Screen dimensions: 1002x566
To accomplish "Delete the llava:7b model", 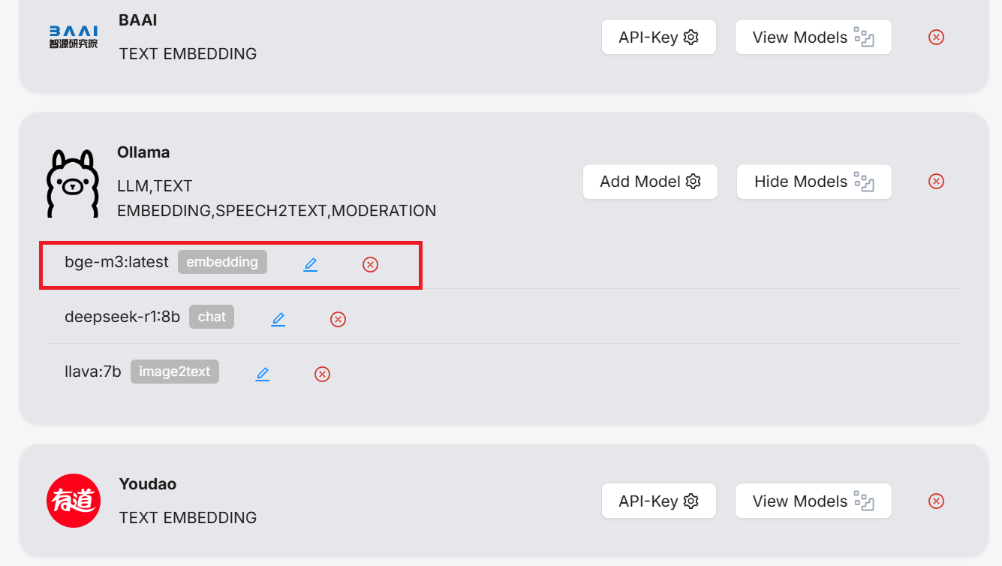I will pyautogui.click(x=322, y=374).
